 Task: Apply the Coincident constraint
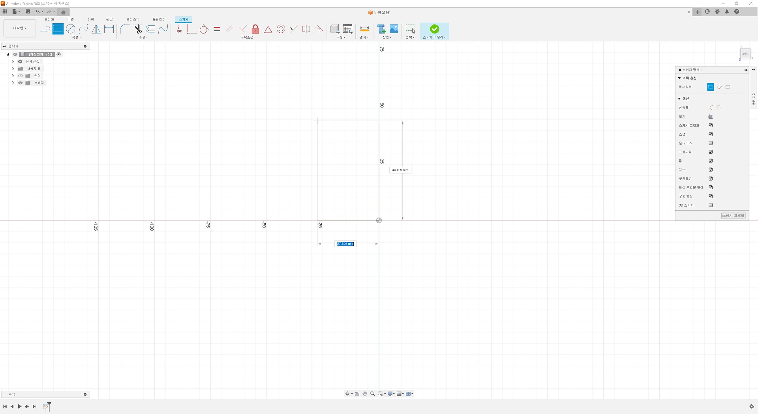191,29
